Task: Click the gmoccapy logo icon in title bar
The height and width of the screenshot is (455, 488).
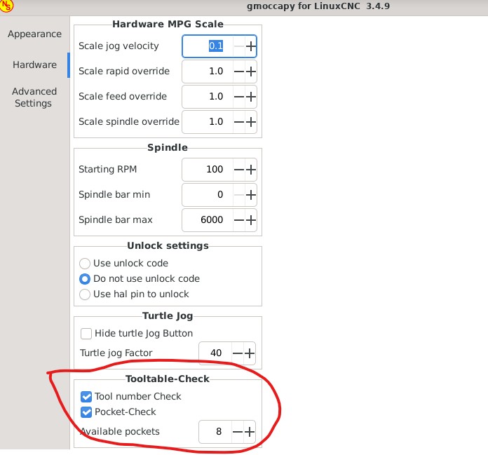Action: click(x=7, y=7)
